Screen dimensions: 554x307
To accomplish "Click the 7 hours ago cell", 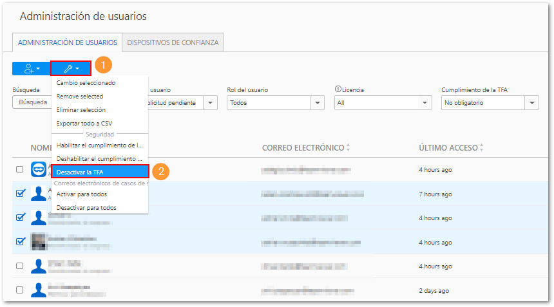I will tap(435, 194).
